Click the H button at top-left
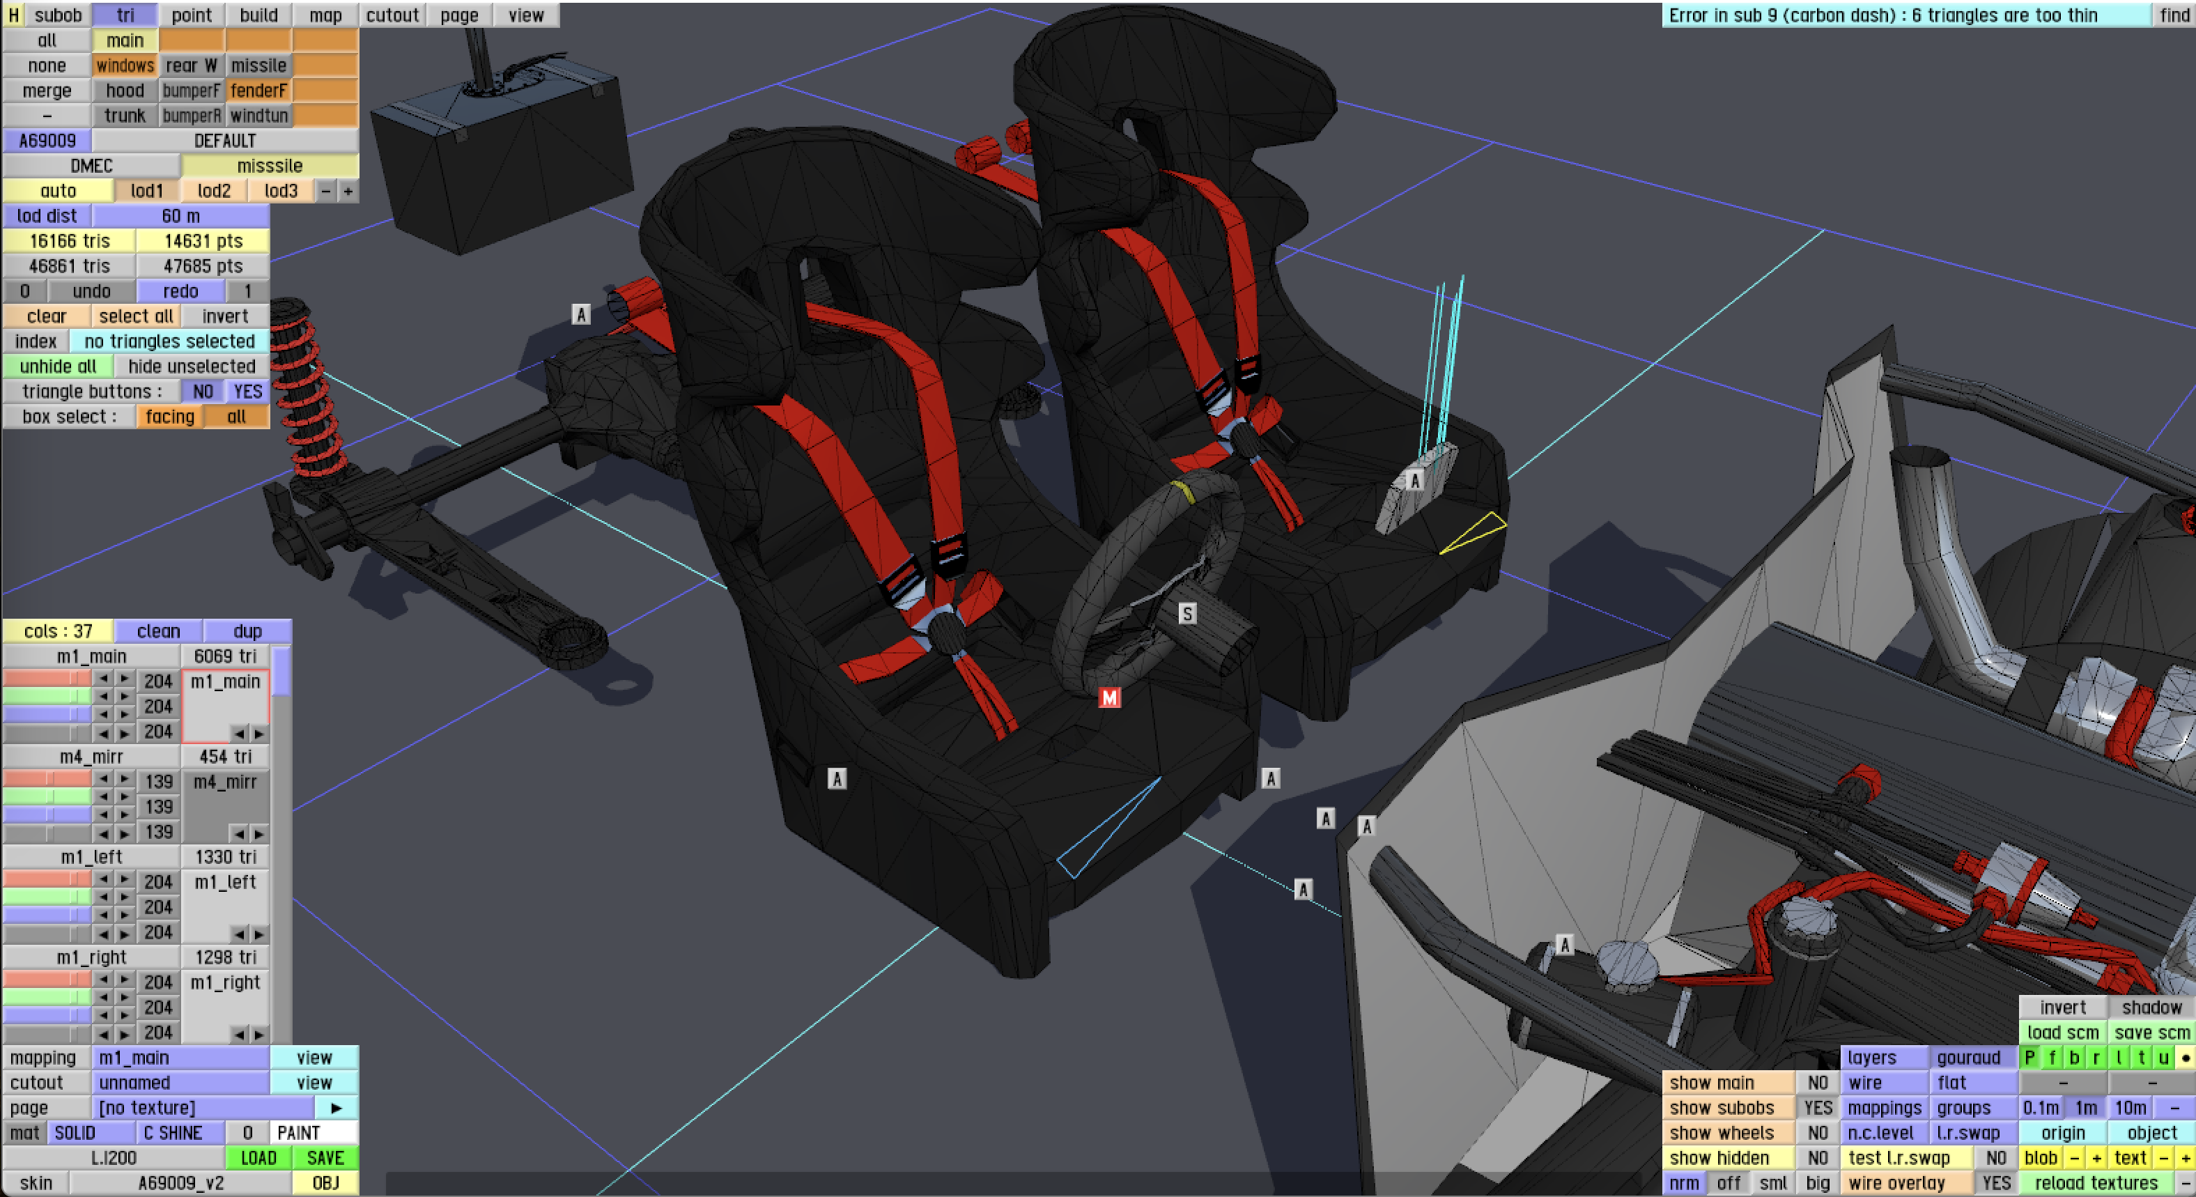Image resolution: width=2196 pixels, height=1197 pixels. pos(13,15)
